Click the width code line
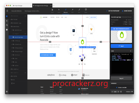 116,56
